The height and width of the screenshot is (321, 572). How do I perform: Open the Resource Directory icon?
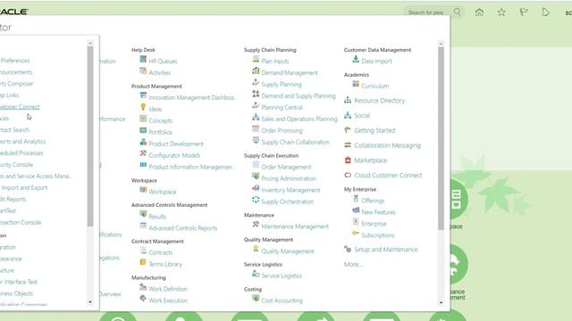click(348, 100)
